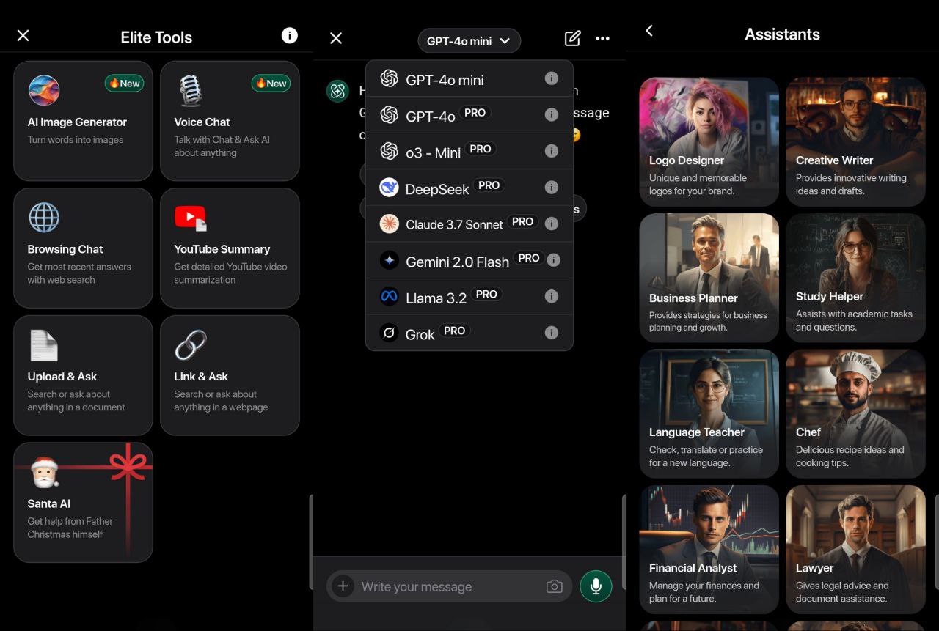This screenshot has height=631, width=939.
Task: Open the Upload & Ask title
Action: click(62, 377)
